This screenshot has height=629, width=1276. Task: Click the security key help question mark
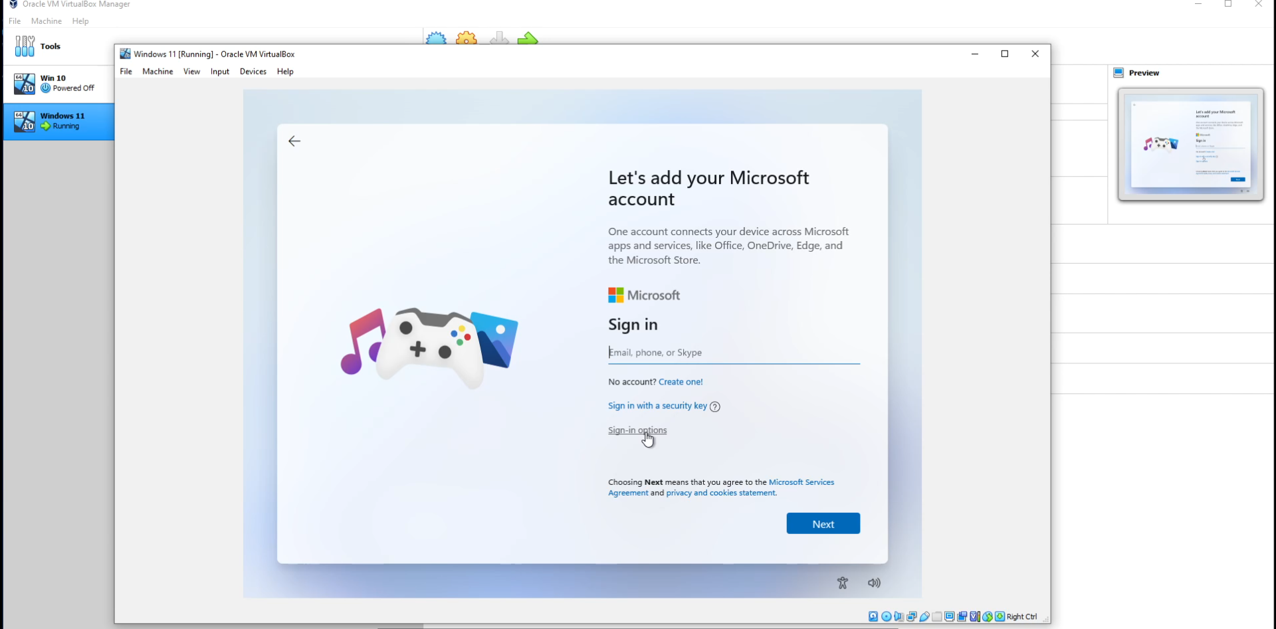715,406
